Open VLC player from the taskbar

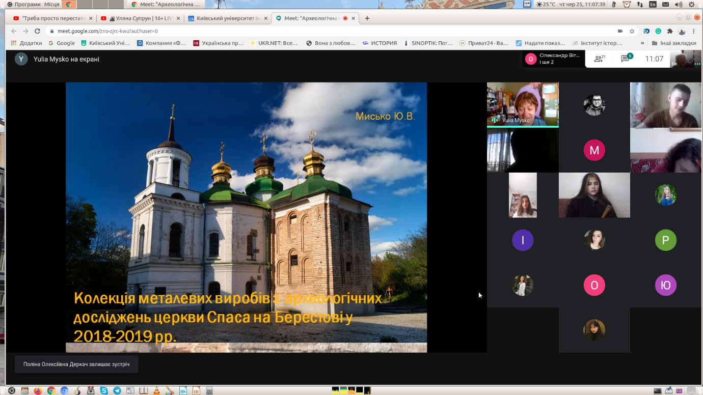[x=157, y=391]
